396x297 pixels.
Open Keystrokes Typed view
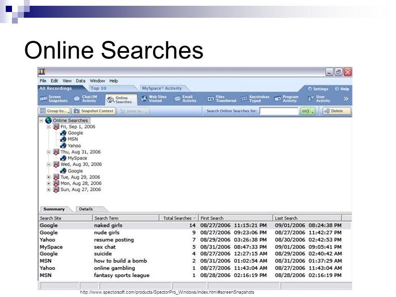coord(255,99)
